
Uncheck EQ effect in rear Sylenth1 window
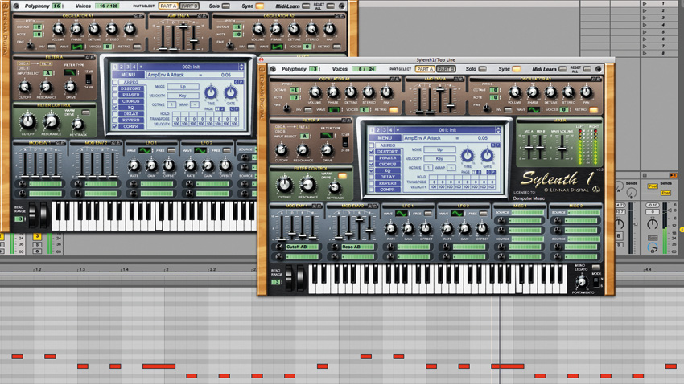click(115, 107)
